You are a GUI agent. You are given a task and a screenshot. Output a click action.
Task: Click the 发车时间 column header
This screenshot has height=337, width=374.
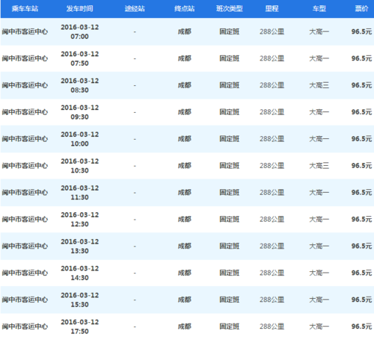coord(79,9)
